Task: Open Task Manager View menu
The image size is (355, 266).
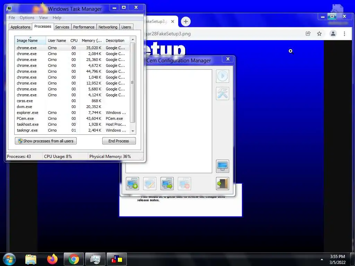Action: (43, 18)
